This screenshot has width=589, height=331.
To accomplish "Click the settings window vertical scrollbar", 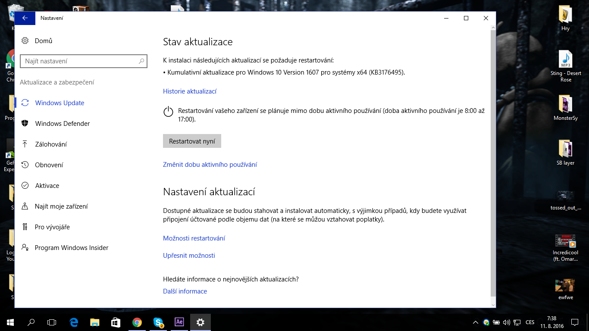I will point(493,164).
